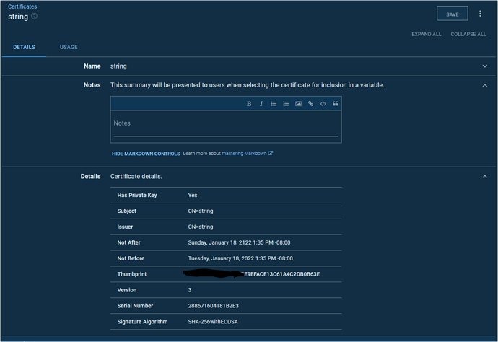The height and width of the screenshot is (342, 498).
Task: Collapse the Notes section chevron
Action: point(484,85)
